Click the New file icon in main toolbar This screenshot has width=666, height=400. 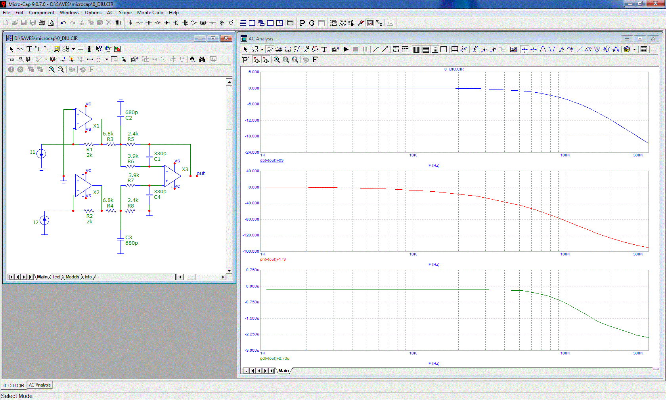6,23
